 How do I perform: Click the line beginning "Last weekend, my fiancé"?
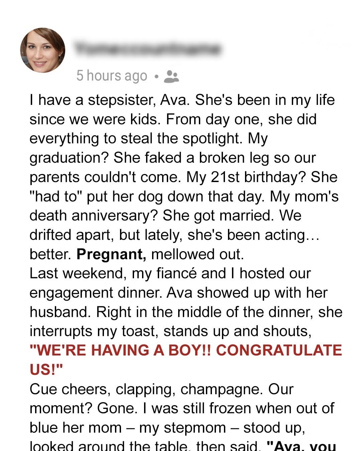170,273
